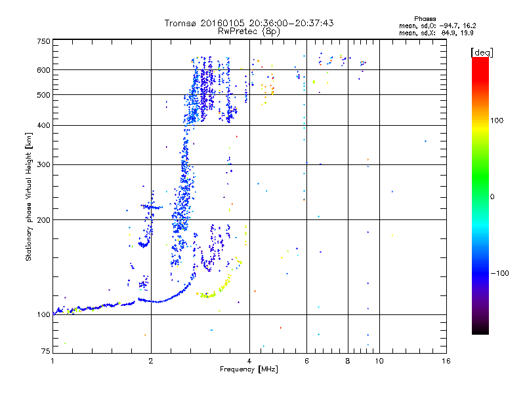Click the plot title 'Tromsø 20160105 20:36:00-20:37:43'
525x393 pixels.
249,23
